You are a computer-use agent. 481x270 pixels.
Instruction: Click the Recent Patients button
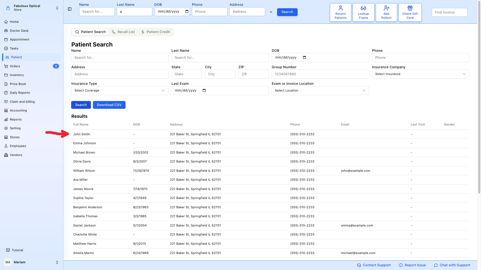click(x=340, y=12)
